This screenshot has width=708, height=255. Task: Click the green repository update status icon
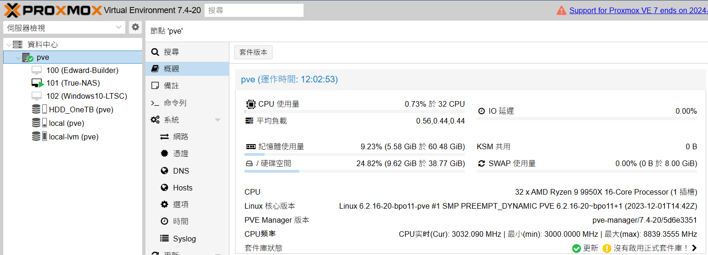point(577,248)
